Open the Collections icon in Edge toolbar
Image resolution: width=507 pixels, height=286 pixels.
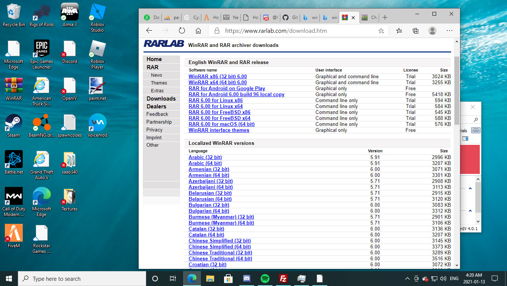[x=415, y=31]
